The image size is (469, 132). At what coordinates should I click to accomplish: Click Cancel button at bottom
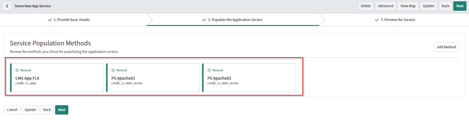[x=12, y=110]
